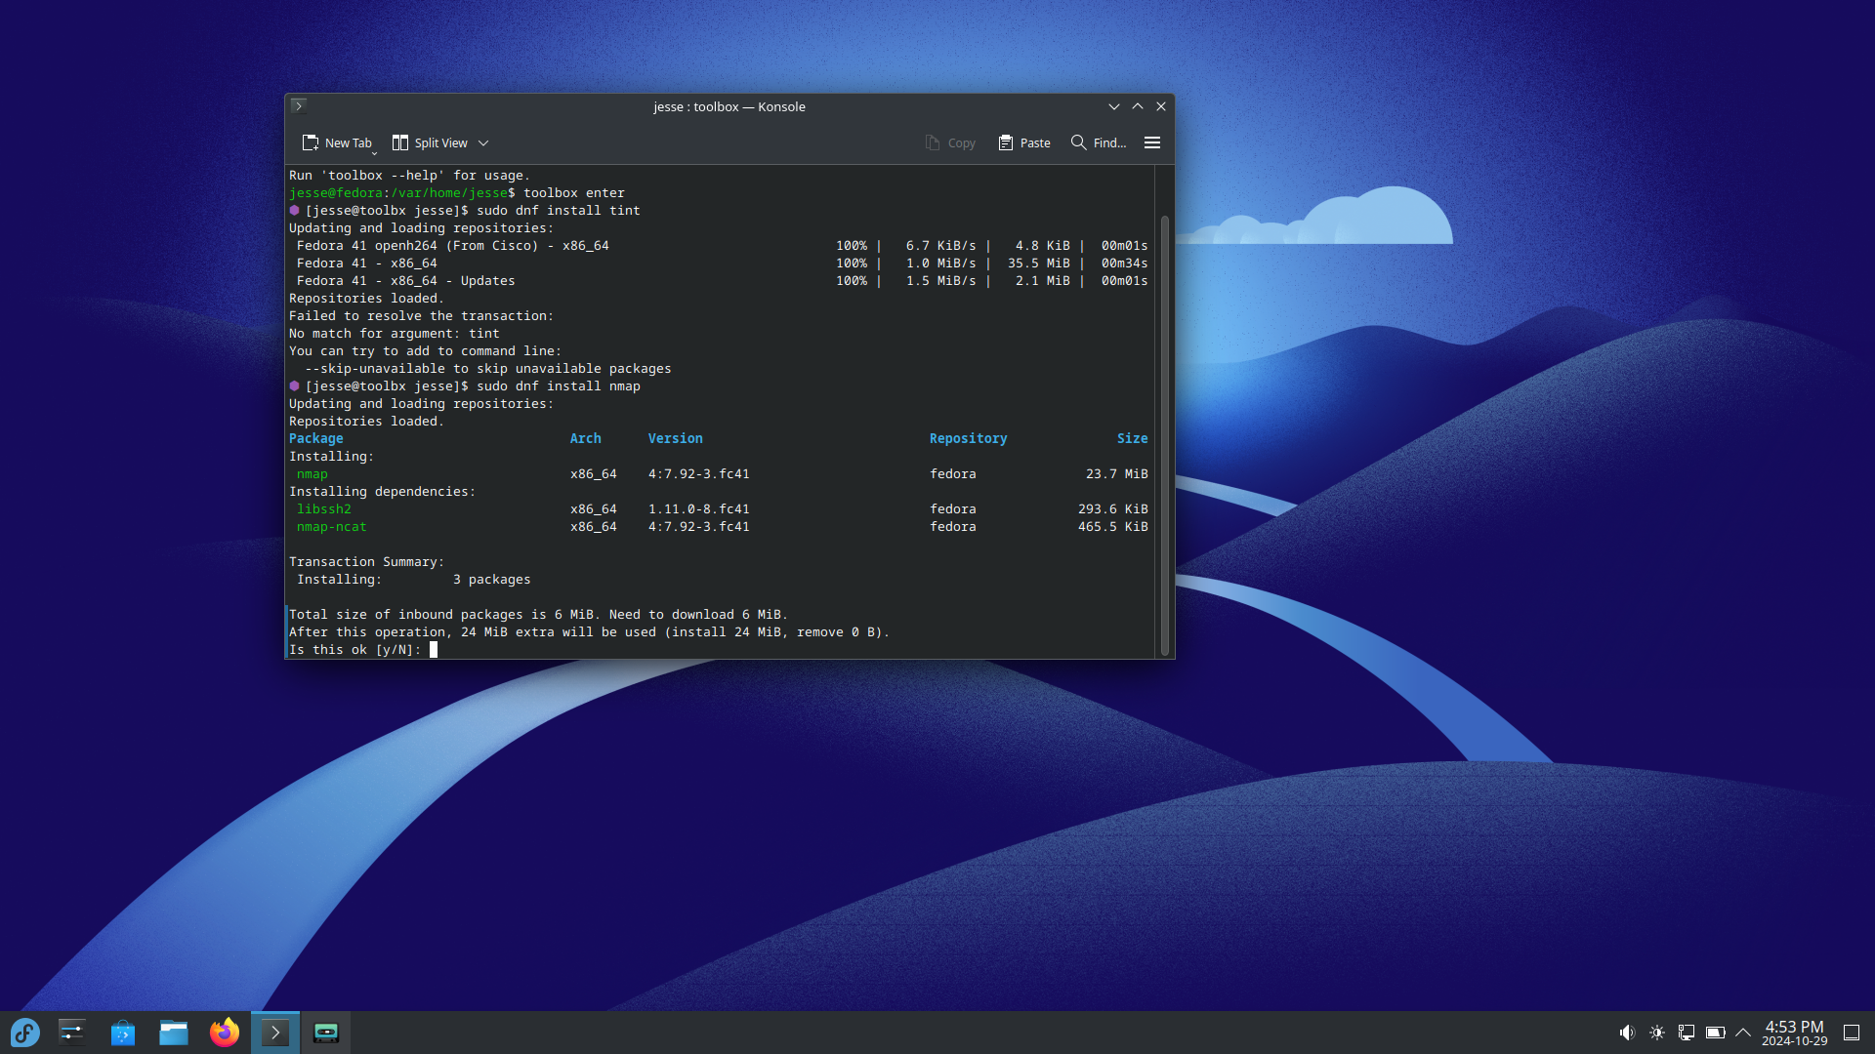The height and width of the screenshot is (1054, 1875).
Task: Expand hidden system tray icons
Action: tap(1743, 1033)
